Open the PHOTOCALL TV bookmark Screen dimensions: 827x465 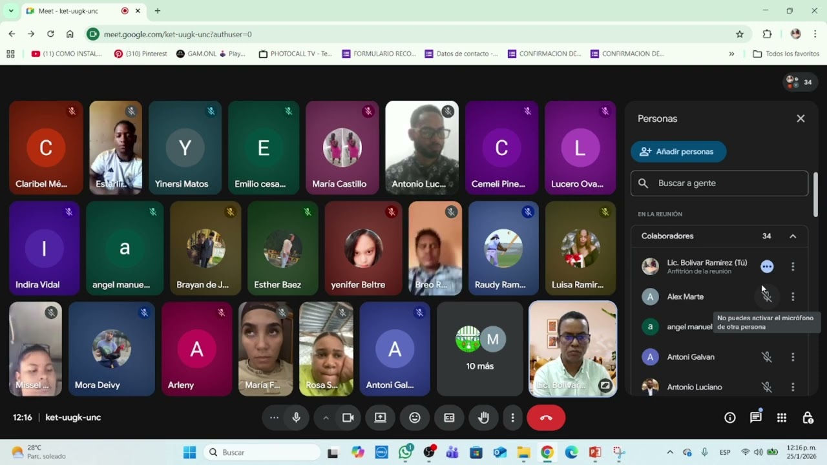[295, 54]
